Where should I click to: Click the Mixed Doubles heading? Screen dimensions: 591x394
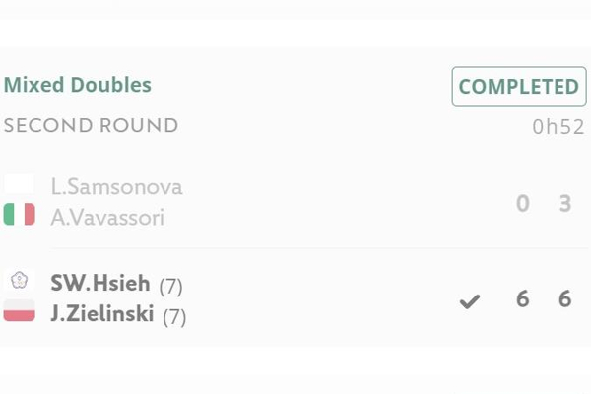[x=78, y=85]
